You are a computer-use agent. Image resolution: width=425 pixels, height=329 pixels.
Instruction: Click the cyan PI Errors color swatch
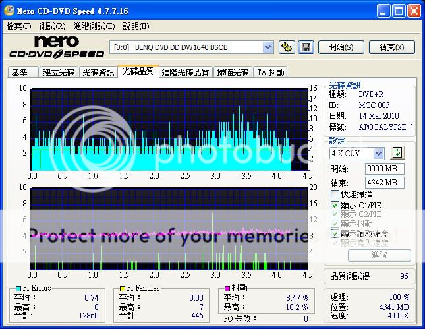coord(18,288)
